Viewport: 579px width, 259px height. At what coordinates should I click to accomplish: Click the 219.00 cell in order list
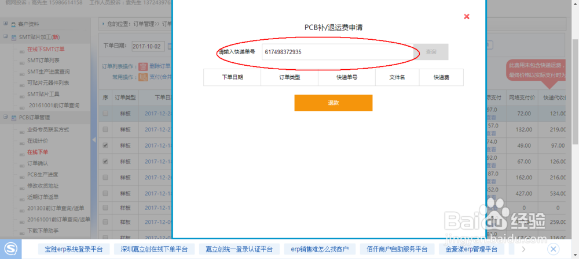(552, 130)
